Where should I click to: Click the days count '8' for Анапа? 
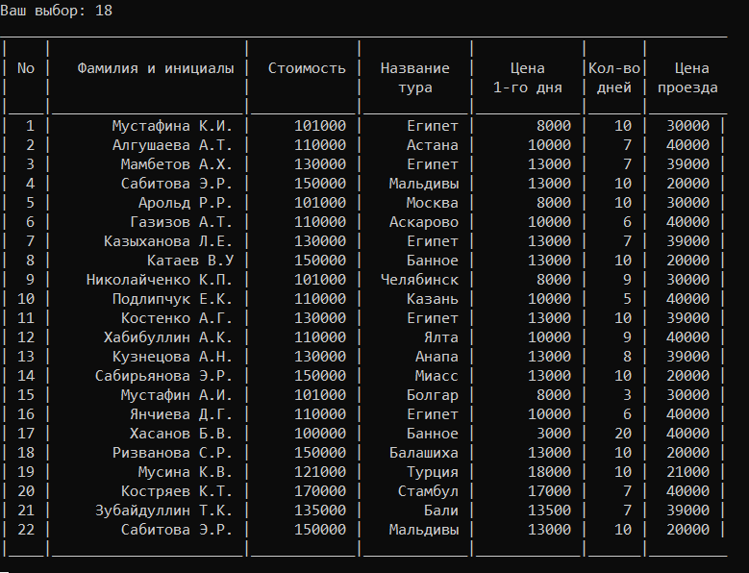click(x=627, y=357)
